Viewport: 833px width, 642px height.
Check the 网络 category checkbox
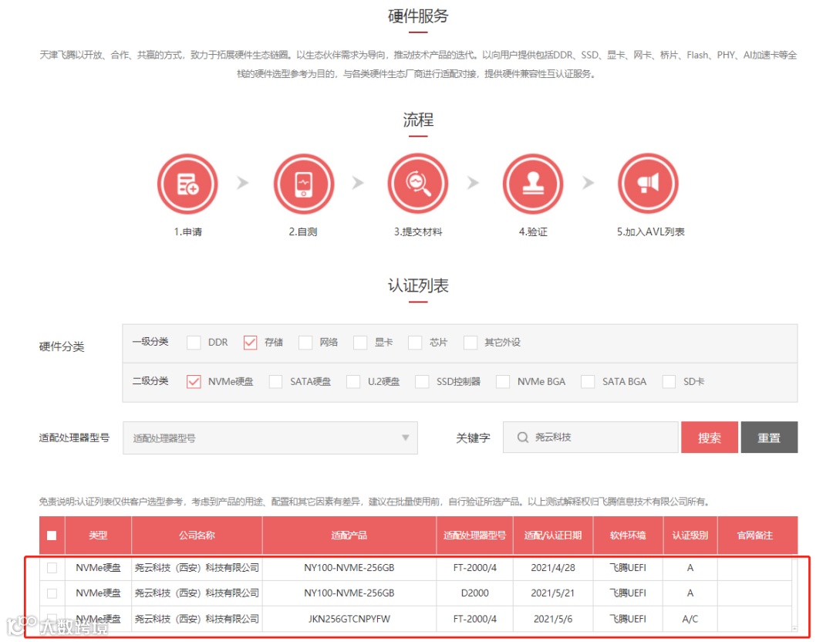click(305, 343)
